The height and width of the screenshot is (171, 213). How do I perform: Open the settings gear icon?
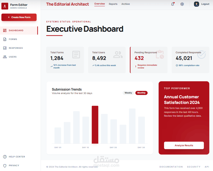182,4
